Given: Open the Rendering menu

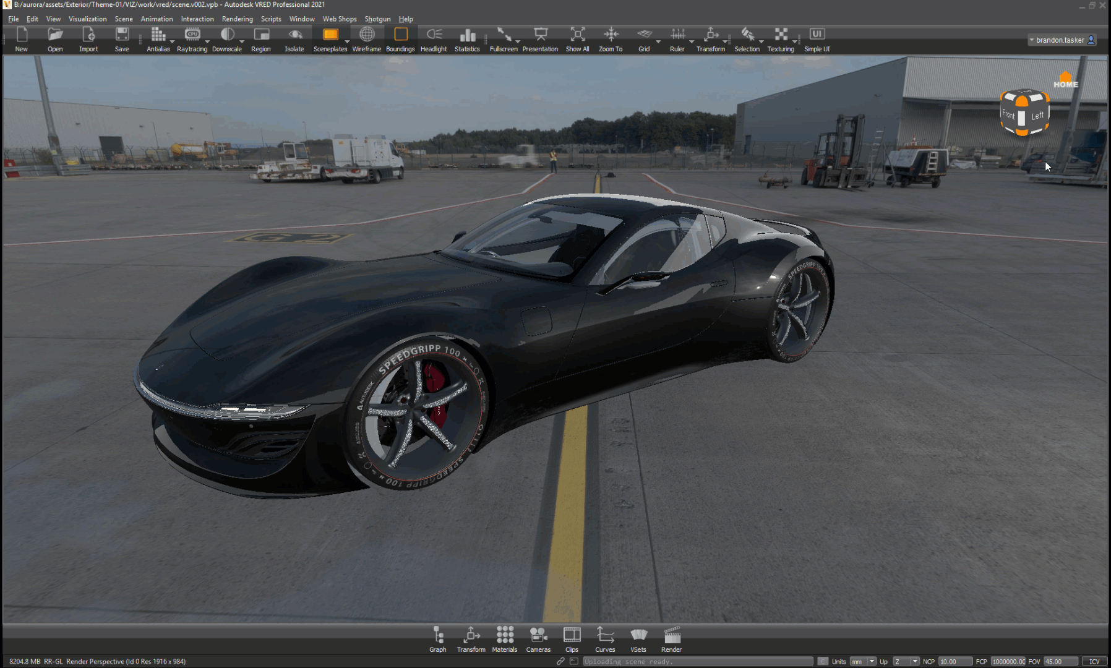Looking at the screenshot, I should (237, 19).
